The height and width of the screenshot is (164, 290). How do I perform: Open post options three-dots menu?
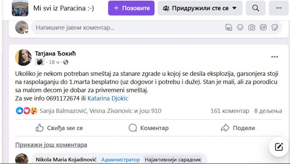click(275, 57)
